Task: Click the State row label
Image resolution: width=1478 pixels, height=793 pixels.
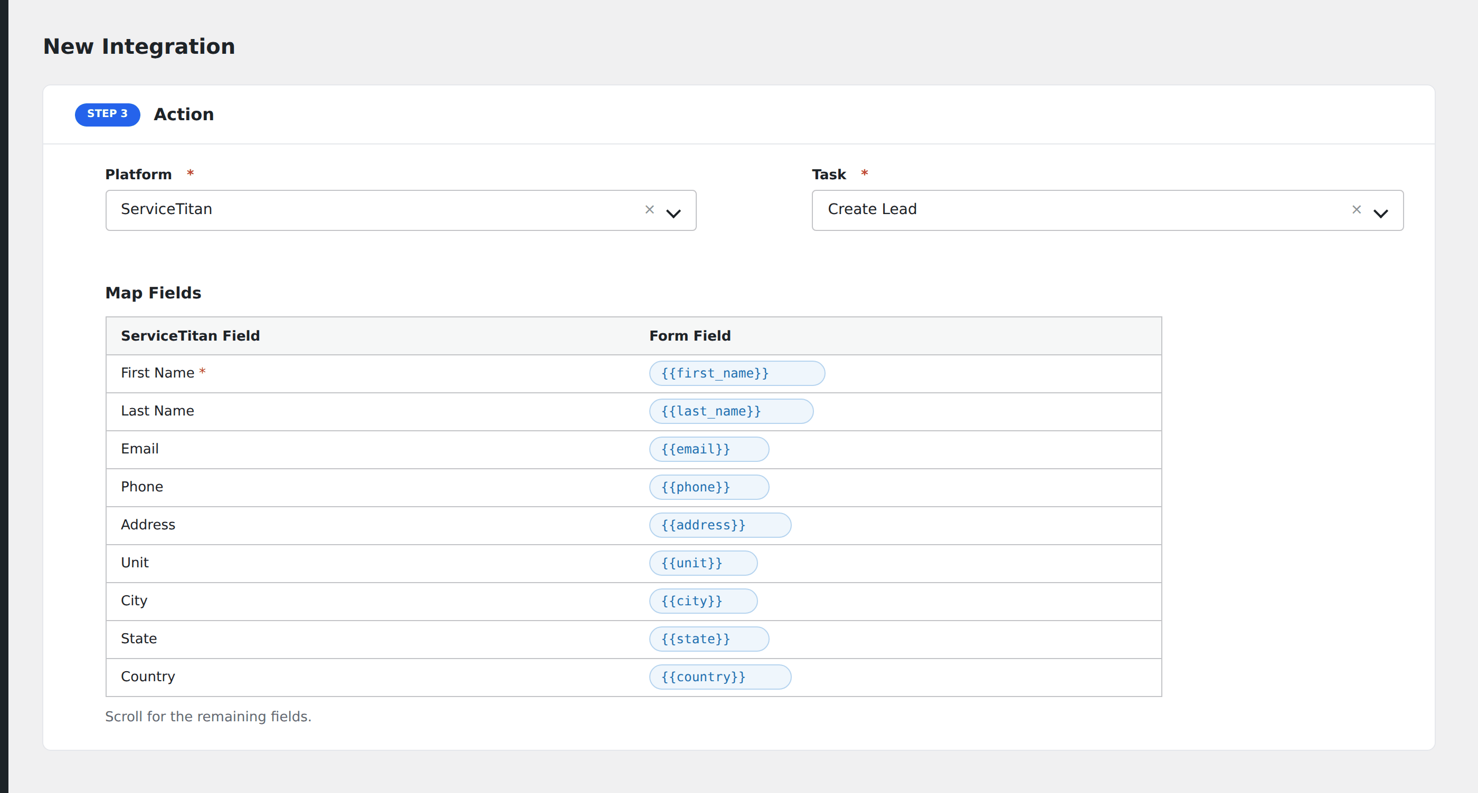Action: (139, 639)
